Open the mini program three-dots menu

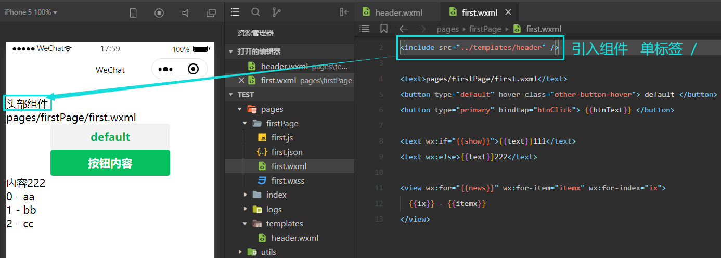tap(165, 69)
